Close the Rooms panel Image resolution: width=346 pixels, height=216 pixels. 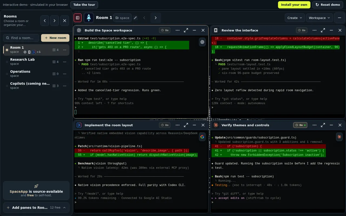[64, 21]
